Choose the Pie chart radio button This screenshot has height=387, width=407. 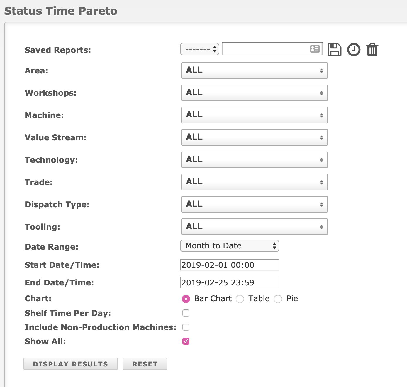point(278,299)
